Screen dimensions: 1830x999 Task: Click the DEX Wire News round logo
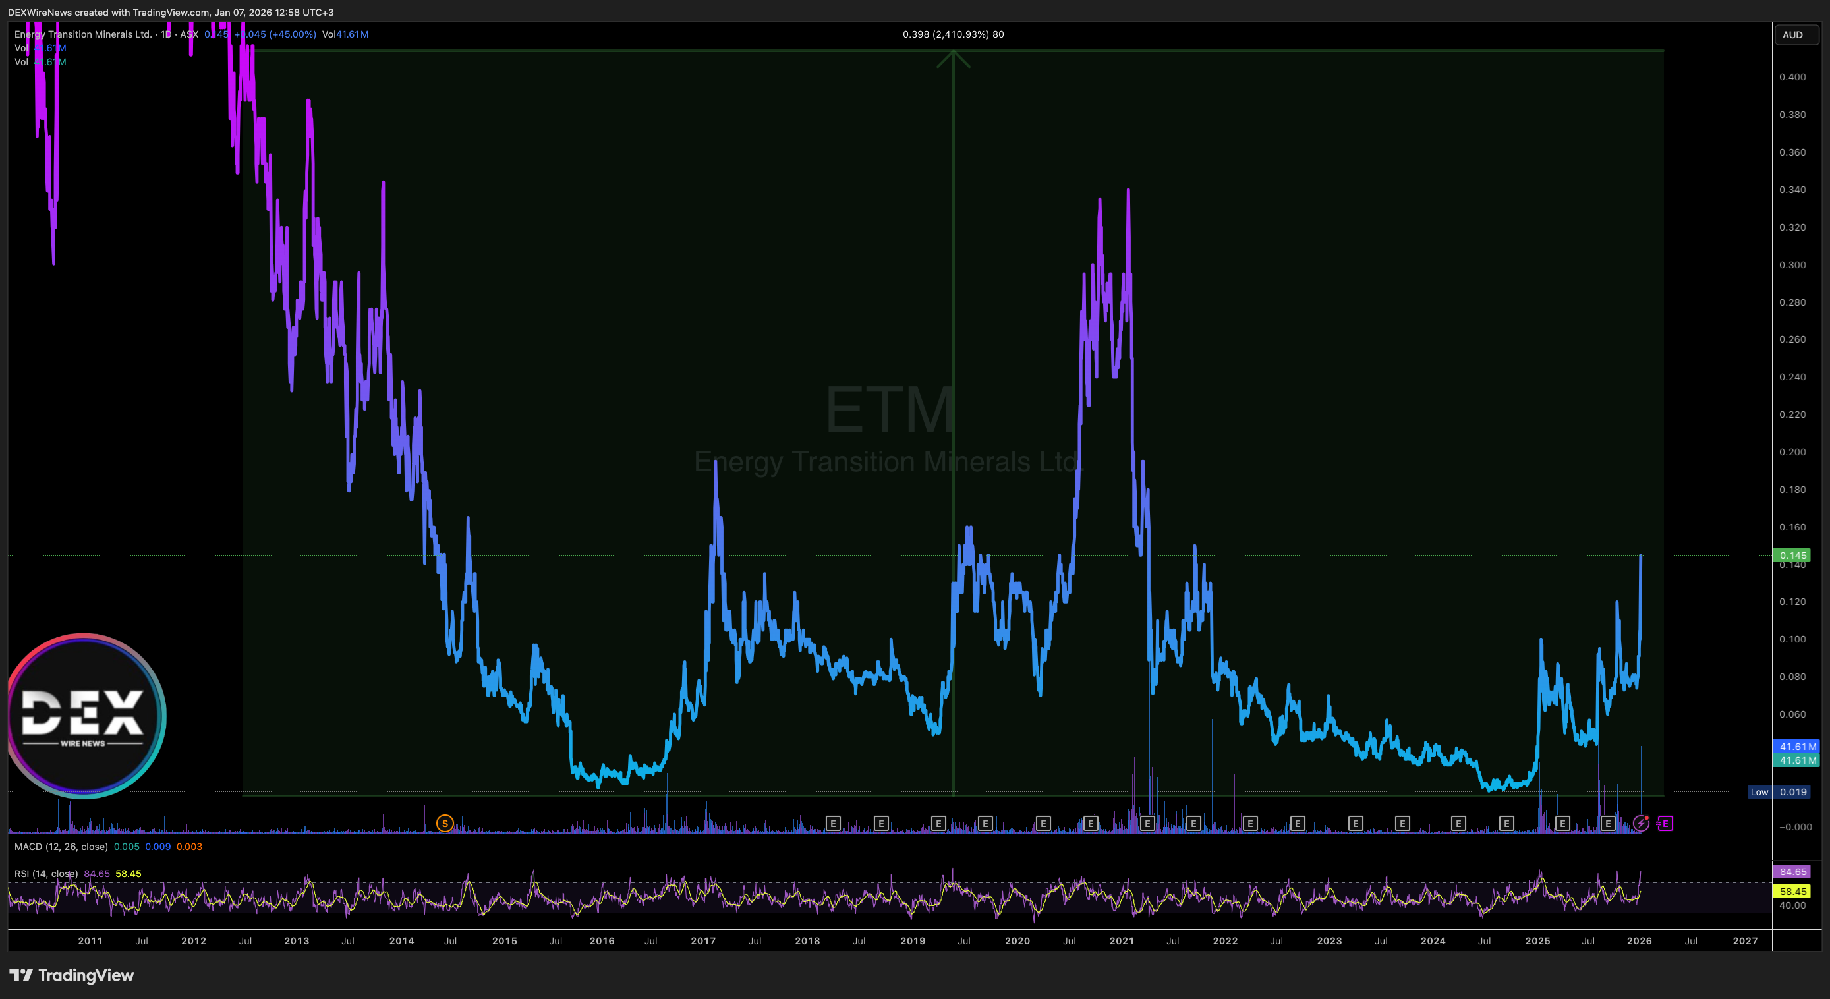pyautogui.click(x=84, y=716)
